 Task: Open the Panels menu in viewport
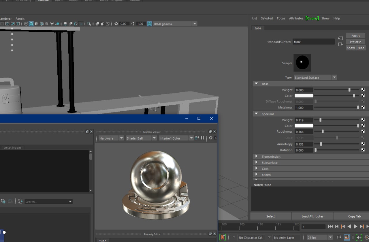20,18
